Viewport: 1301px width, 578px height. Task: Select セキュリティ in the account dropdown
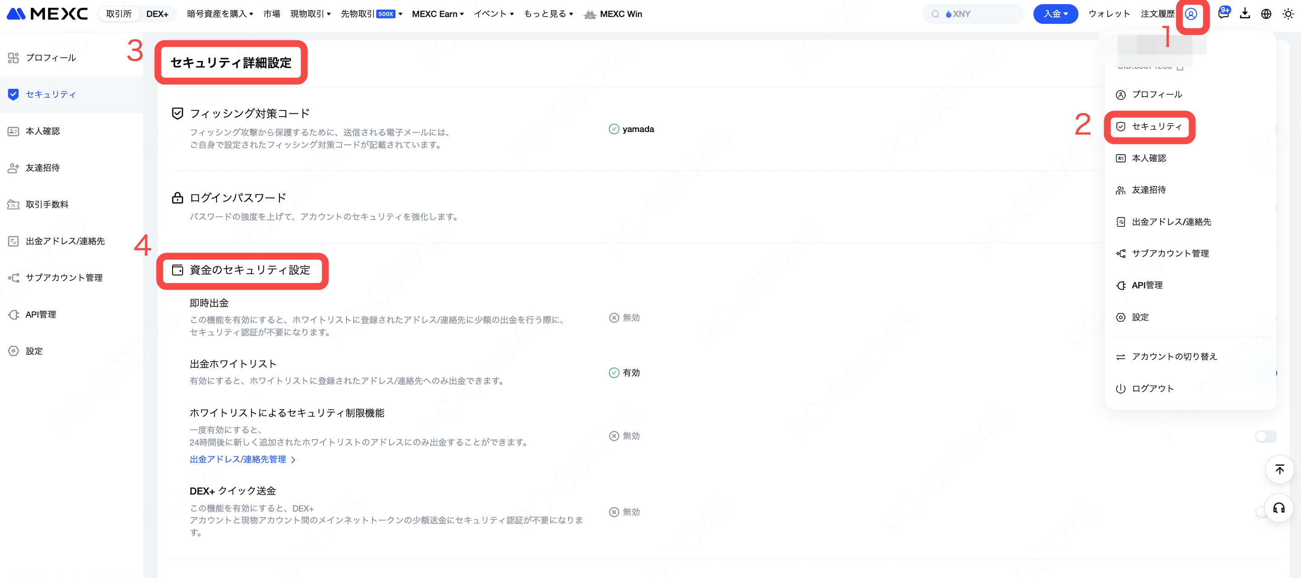[1156, 127]
